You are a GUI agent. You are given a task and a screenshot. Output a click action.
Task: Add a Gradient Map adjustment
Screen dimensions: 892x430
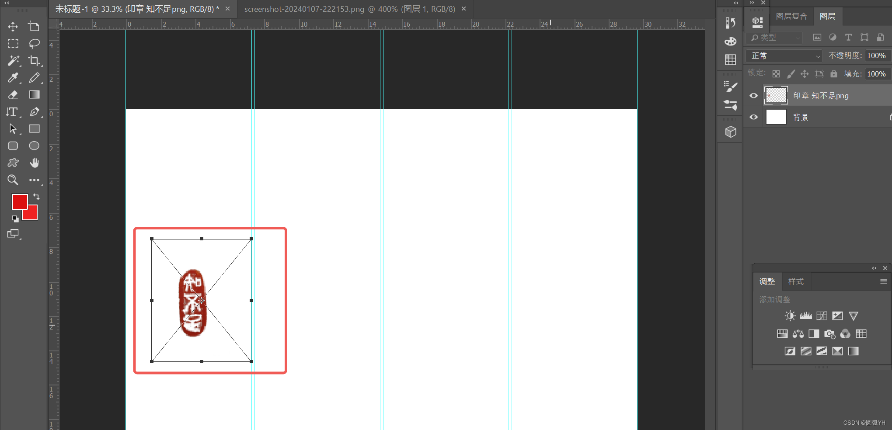pos(853,351)
